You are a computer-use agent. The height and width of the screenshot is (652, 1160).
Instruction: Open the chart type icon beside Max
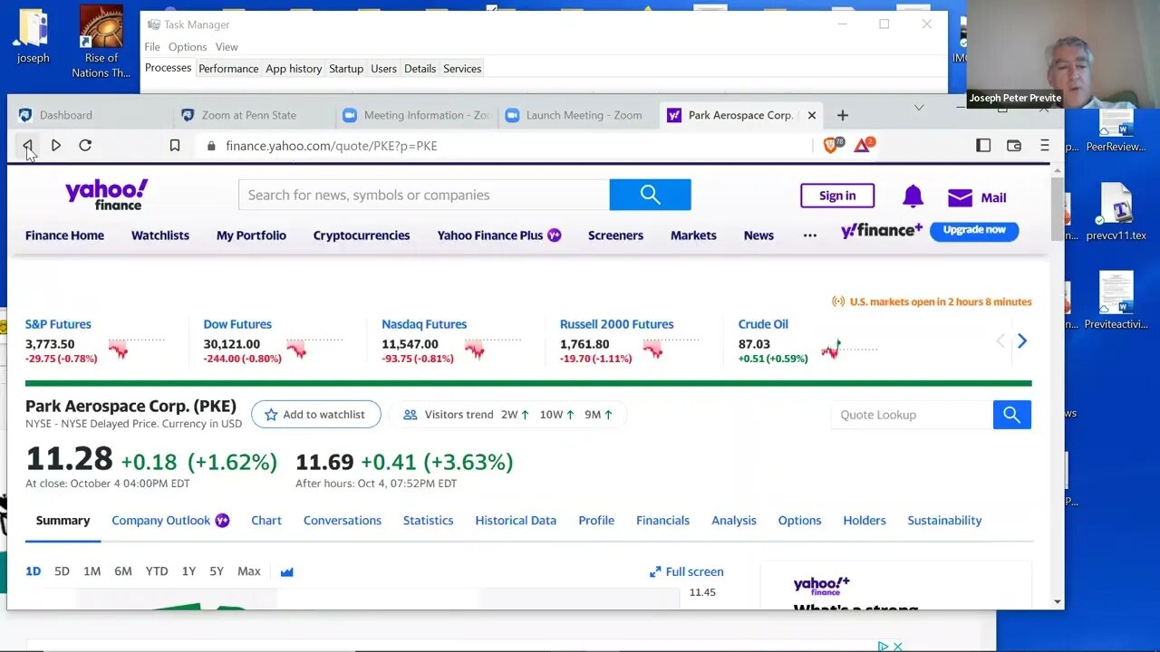pos(287,571)
